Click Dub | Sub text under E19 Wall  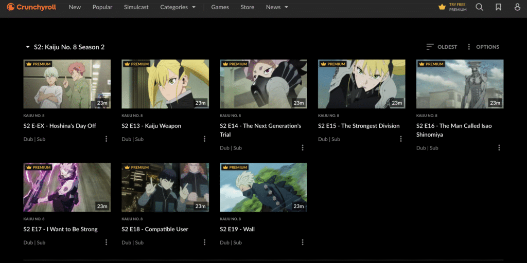[231, 242]
